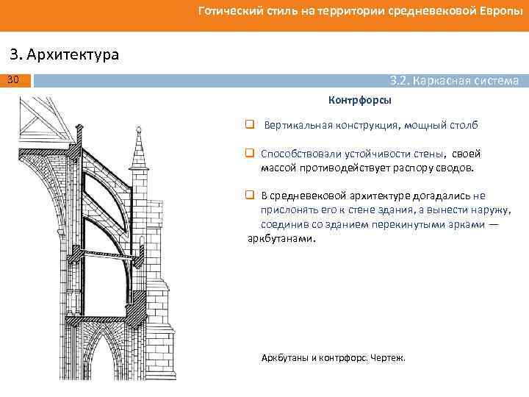Click the slide number 30 badge

tap(15, 80)
